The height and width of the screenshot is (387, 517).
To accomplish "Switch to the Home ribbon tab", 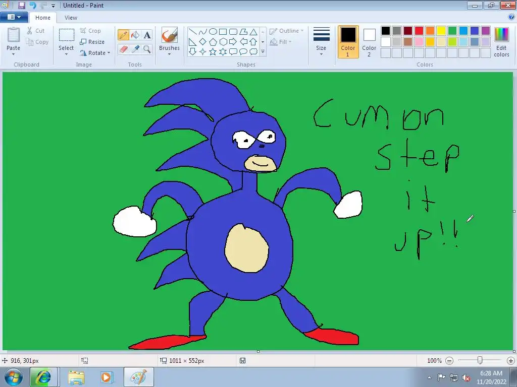I will tap(43, 18).
